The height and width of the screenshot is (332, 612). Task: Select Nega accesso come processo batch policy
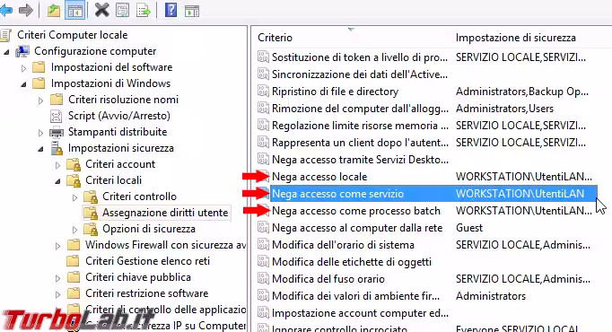tap(356, 211)
